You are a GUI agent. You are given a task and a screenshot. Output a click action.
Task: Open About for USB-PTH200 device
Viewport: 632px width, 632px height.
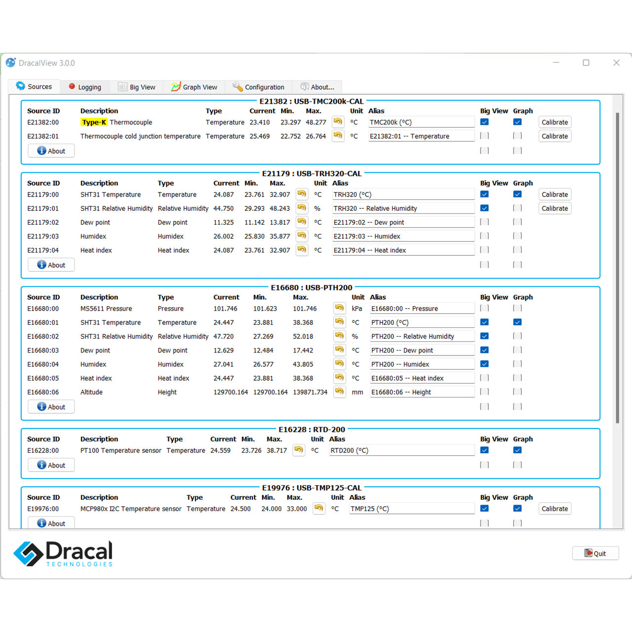click(51, 406)
